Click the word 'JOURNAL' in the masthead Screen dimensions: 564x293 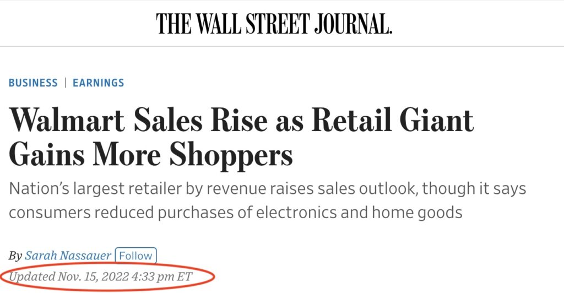pos(353,24)
